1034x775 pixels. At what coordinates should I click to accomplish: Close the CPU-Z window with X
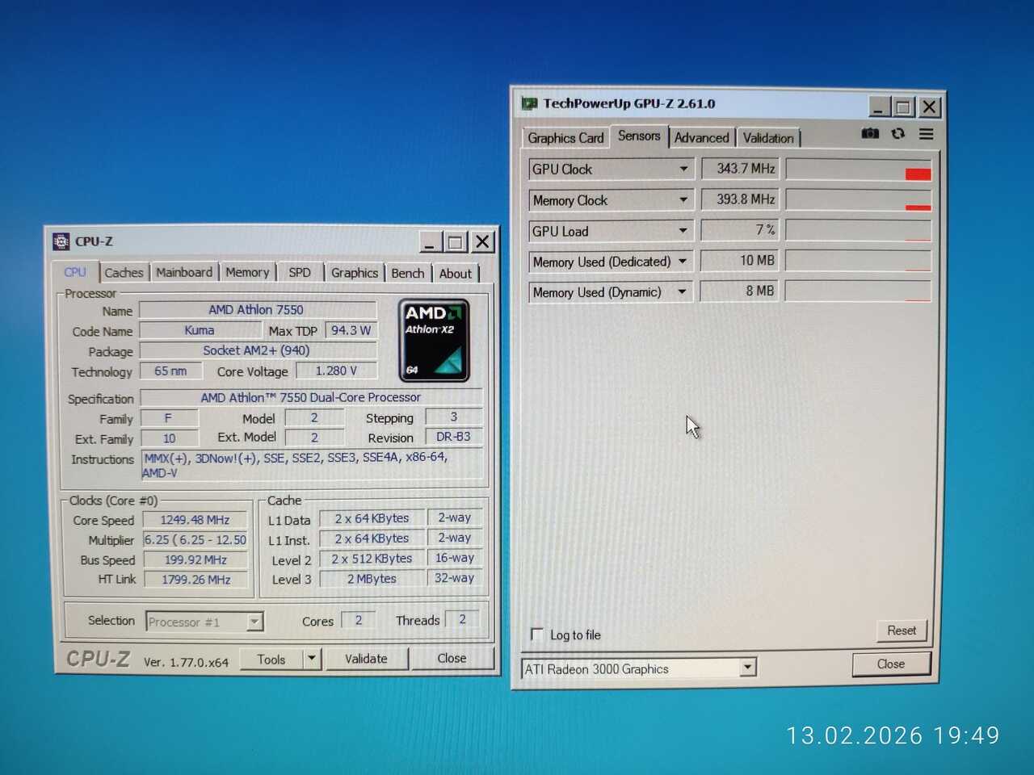click(x=482, y=241)
